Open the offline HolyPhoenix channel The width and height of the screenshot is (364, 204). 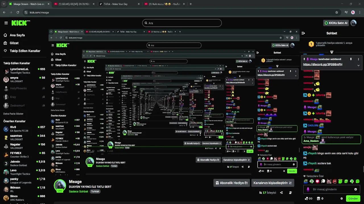[24, 88]
